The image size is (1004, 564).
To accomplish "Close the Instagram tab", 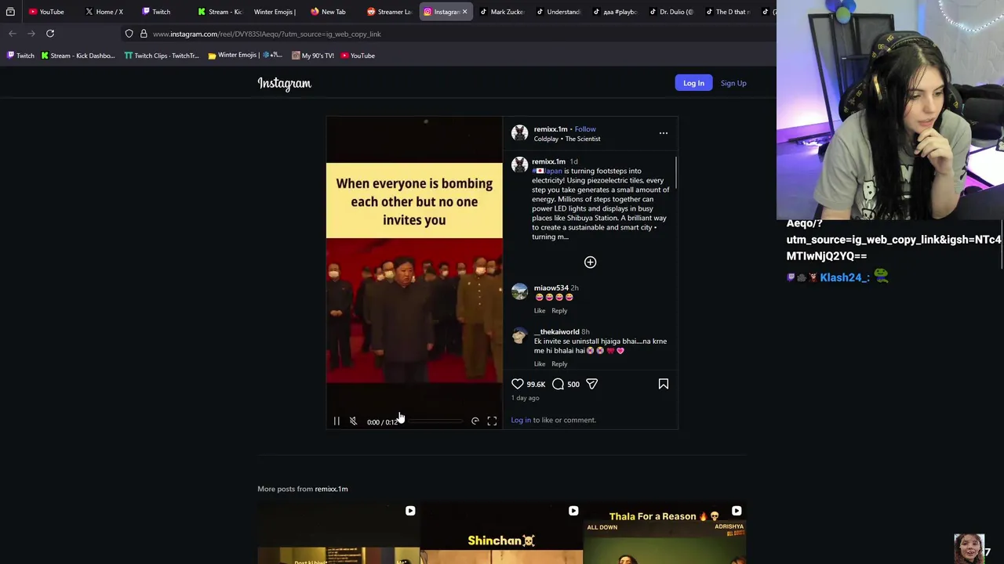I will coord(464,12).
